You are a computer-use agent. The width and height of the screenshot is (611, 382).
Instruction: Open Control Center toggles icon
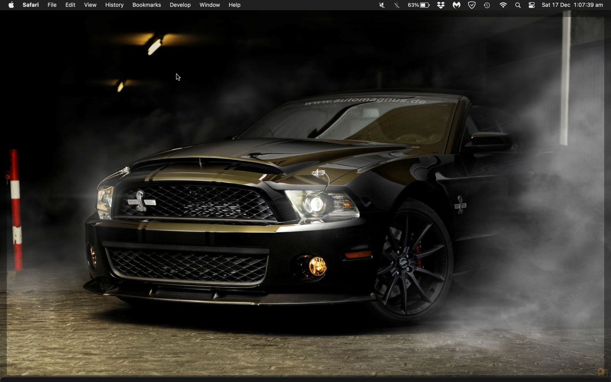click(x=532, y=5)
